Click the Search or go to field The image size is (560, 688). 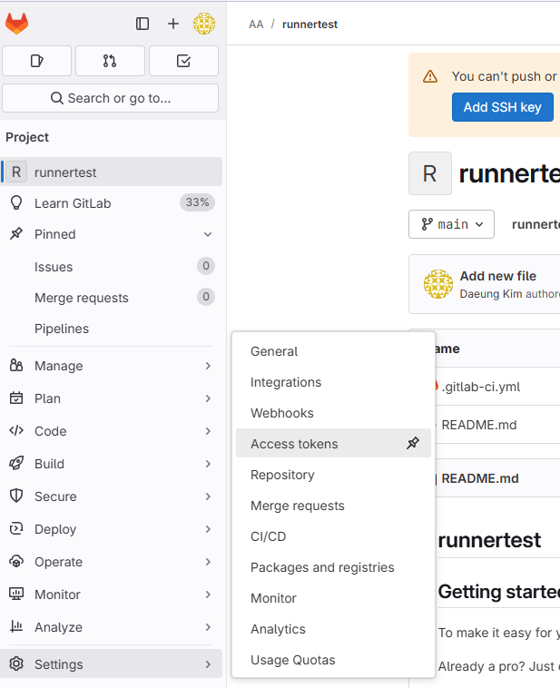pyautogui.click(x=111, y=98)
